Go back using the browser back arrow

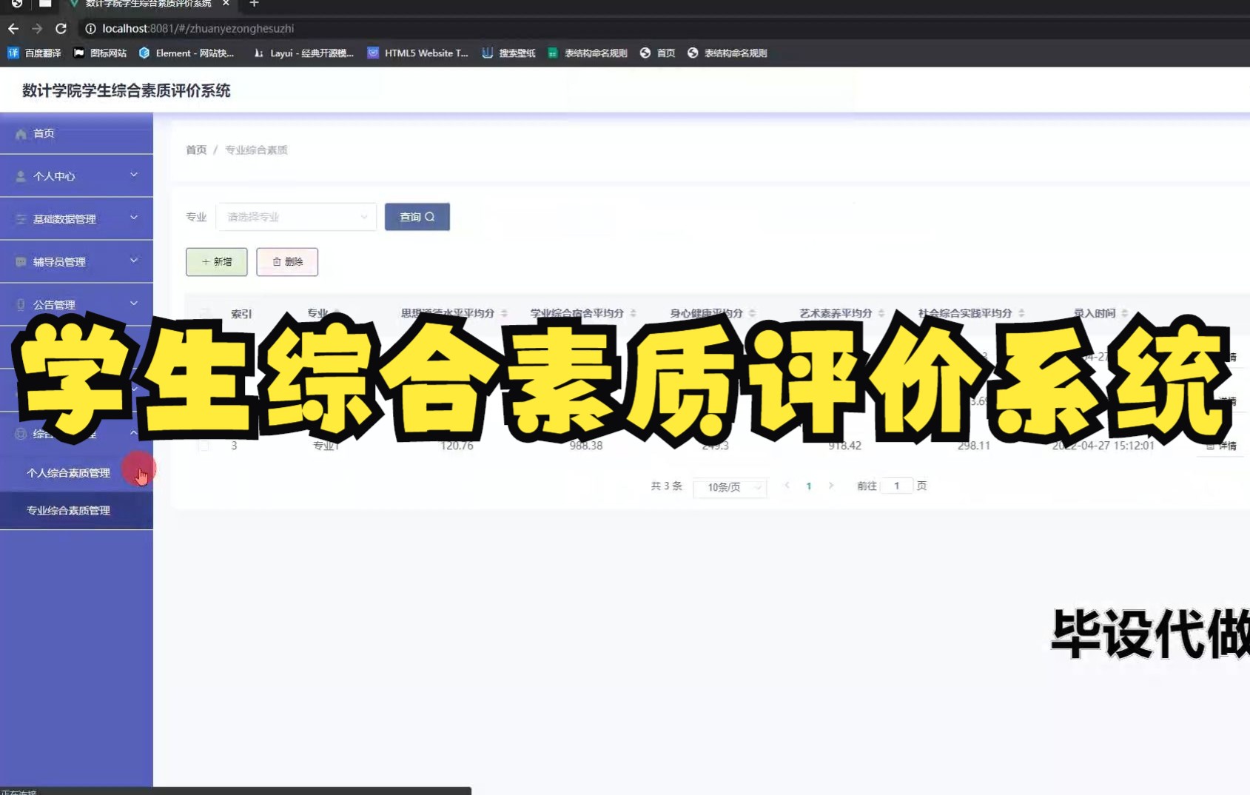[13, 28]
